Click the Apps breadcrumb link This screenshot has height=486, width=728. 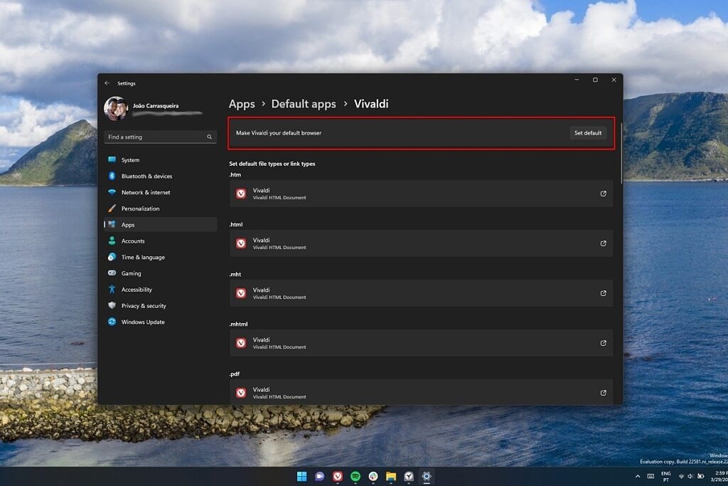(x=242, y=104)
